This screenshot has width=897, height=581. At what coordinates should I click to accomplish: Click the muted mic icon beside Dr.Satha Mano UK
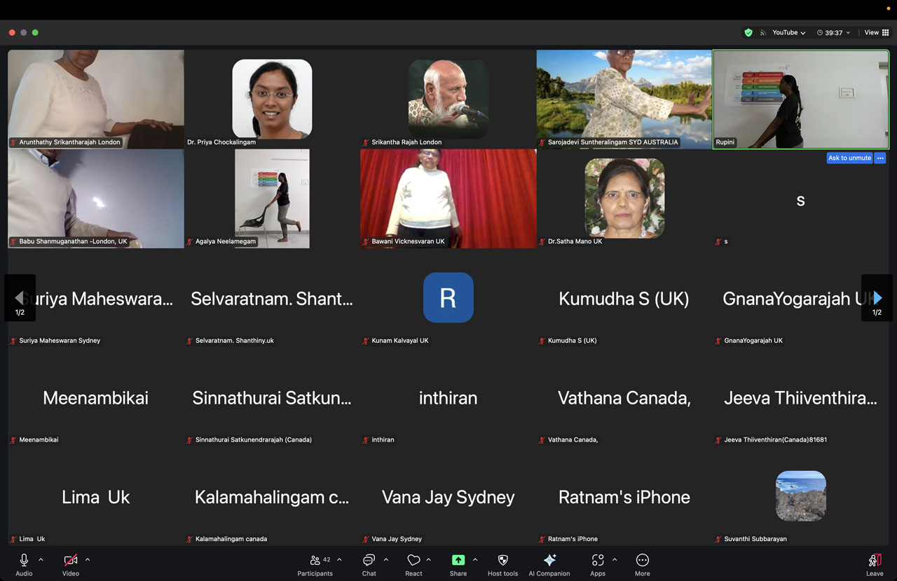tap(542, 242)
